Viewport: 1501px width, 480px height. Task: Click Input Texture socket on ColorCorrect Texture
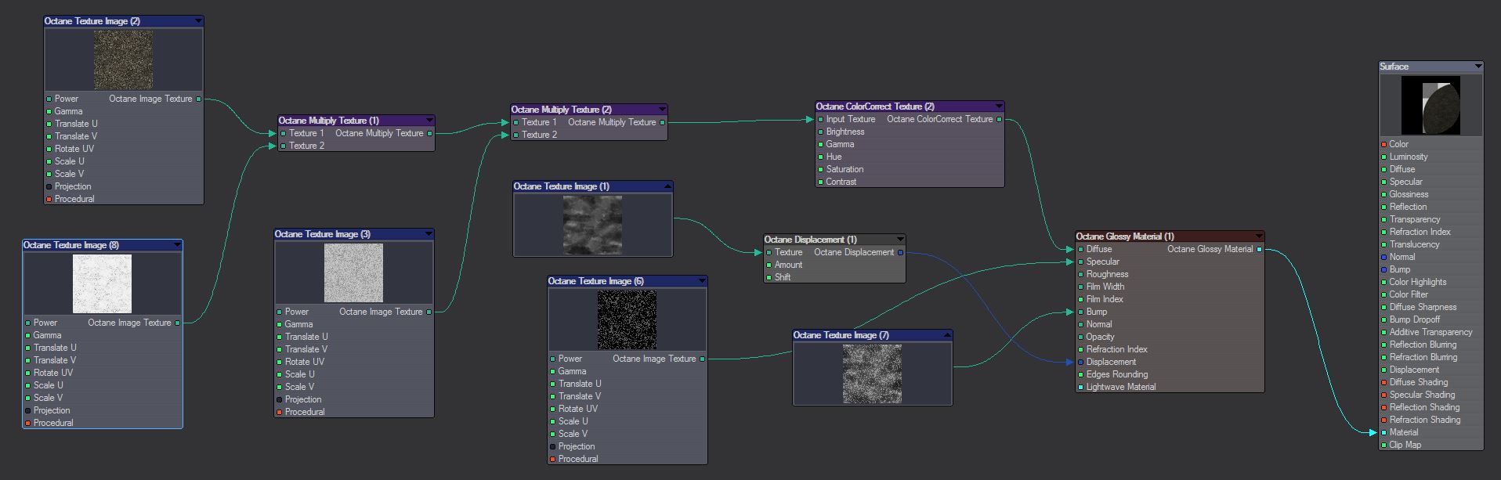point(820,119)
